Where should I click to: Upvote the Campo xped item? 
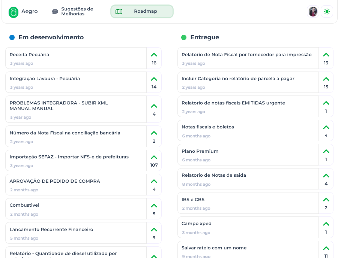tap(326, 224)
